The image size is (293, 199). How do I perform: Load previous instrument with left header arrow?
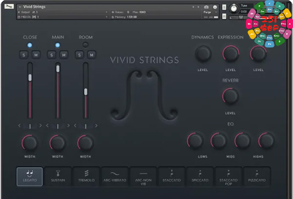(193, 7)
